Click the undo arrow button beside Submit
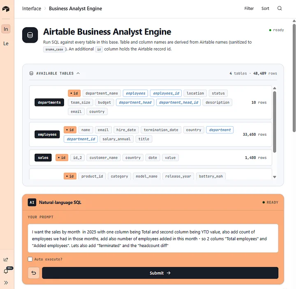296x289 pixels. (x=34, y=273)
